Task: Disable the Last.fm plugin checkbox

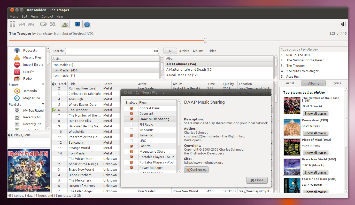Action: (131, 146)
